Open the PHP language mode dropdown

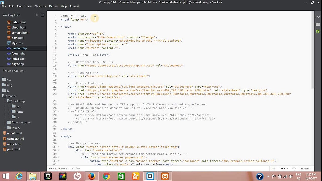[x=284, y=169]
